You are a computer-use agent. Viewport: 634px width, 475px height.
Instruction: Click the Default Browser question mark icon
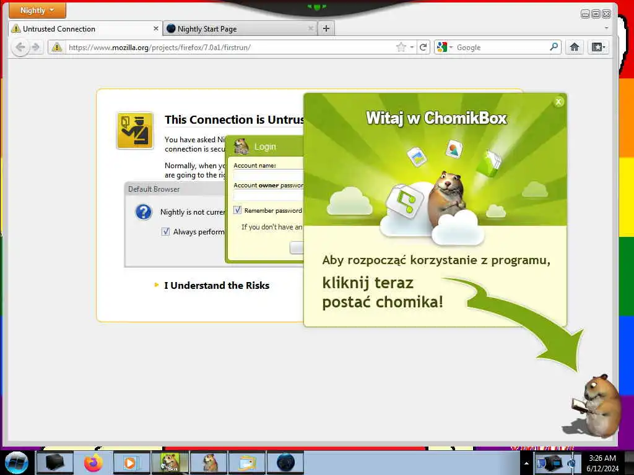coord(144,212)
